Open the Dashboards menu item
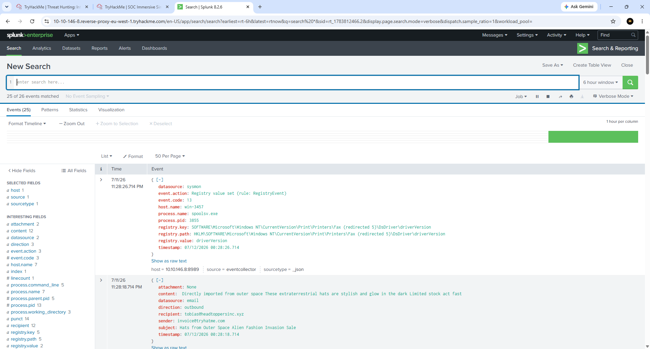 (154, 48)
